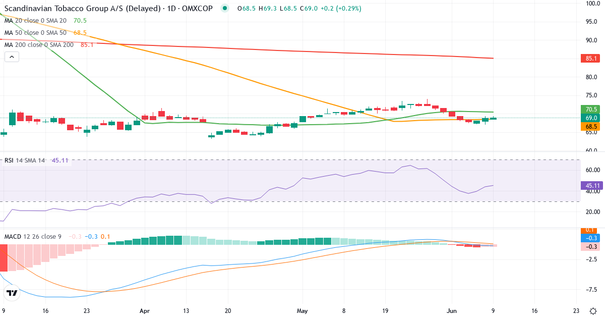Screen dimensions: 605x318
Task: Click the 69.0 current price label
Action: coord(591,118)
